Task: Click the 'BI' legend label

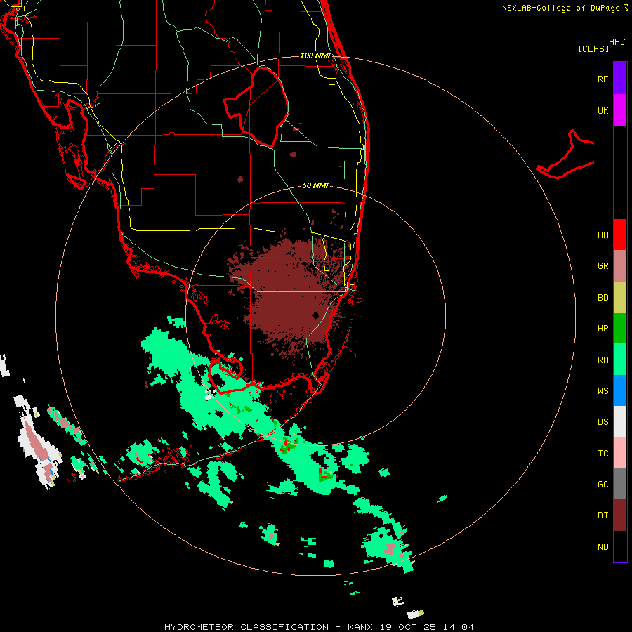Action: pyautogui.click(x=603, y=515)
